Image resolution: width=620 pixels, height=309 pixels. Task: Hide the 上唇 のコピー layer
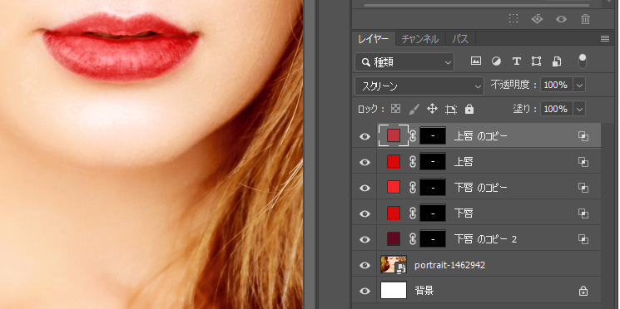pos(365,136)
